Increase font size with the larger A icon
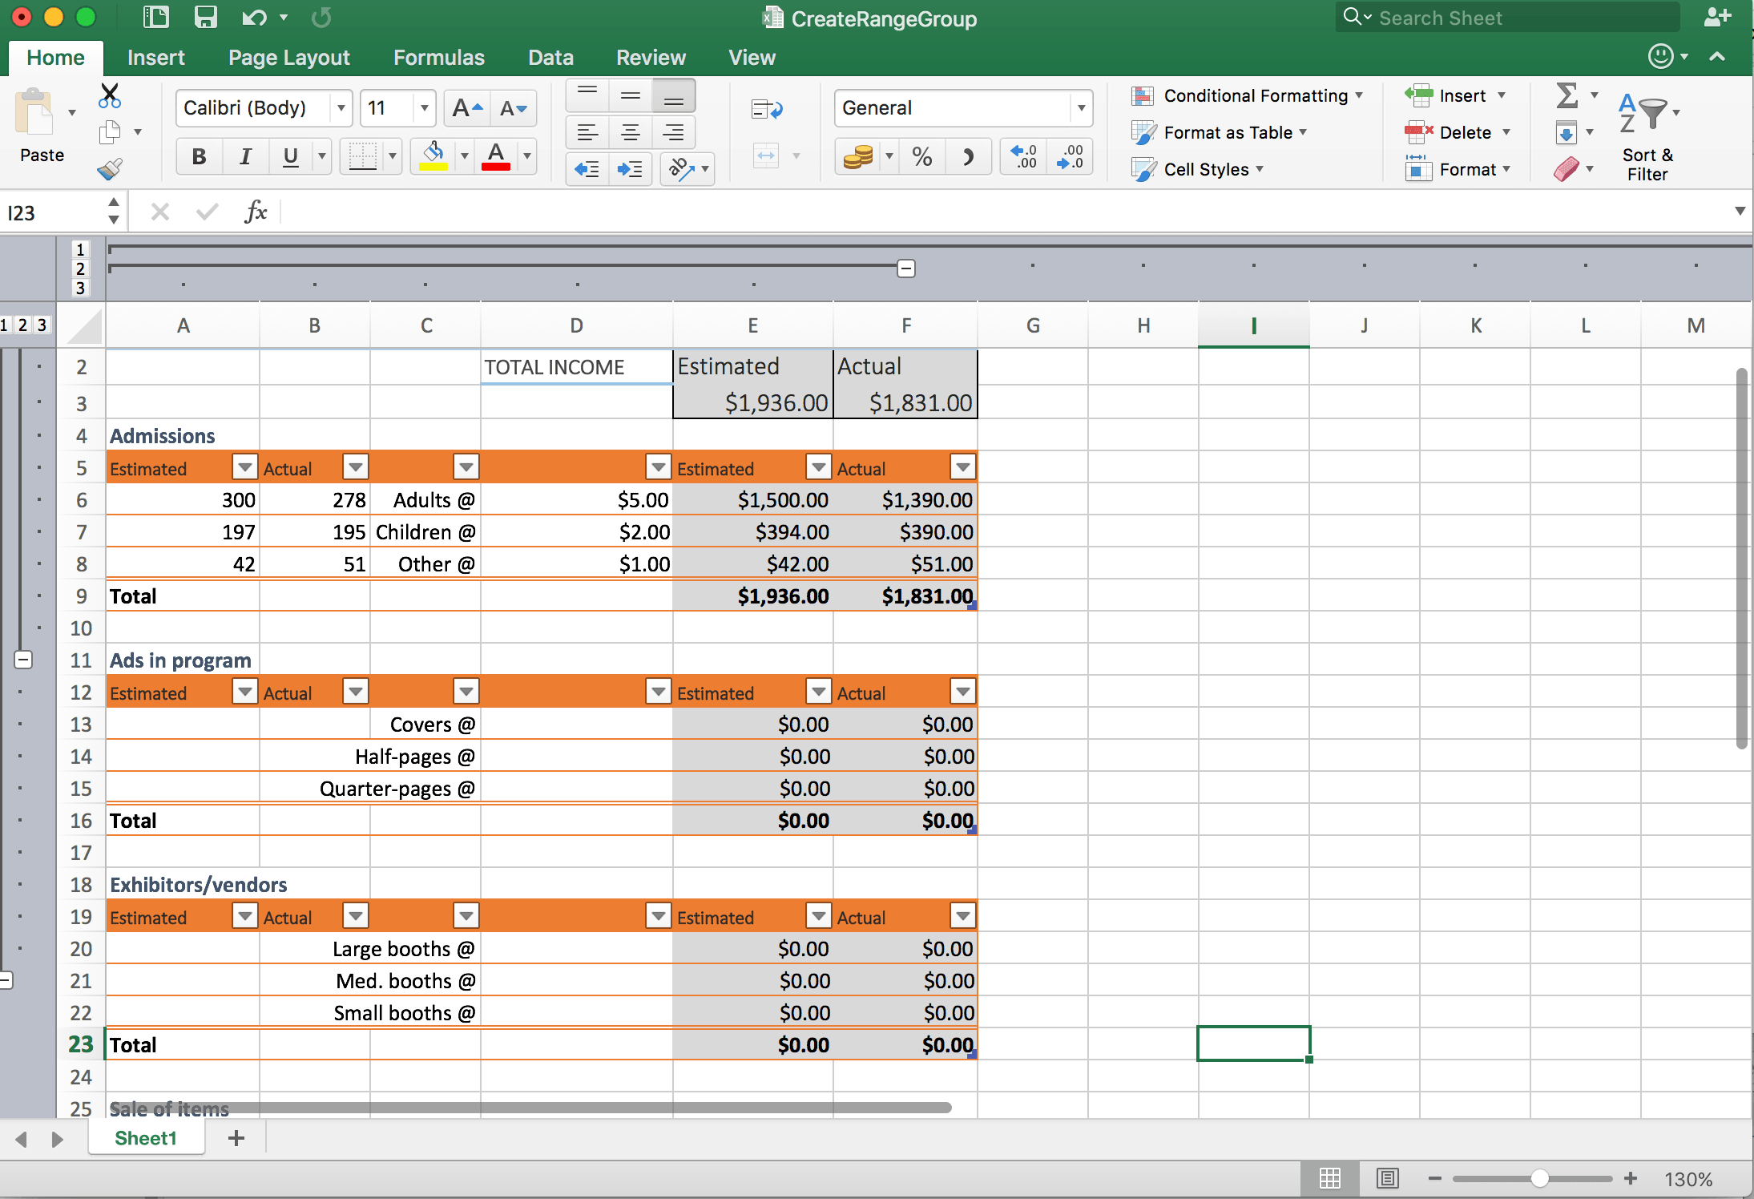This screenshot has height=1199, width=1754. [x=467, y=107]
